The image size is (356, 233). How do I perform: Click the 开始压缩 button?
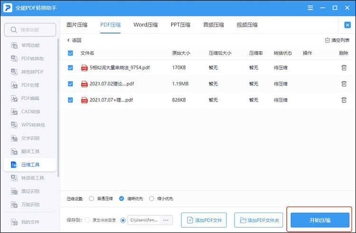(320, 220)
